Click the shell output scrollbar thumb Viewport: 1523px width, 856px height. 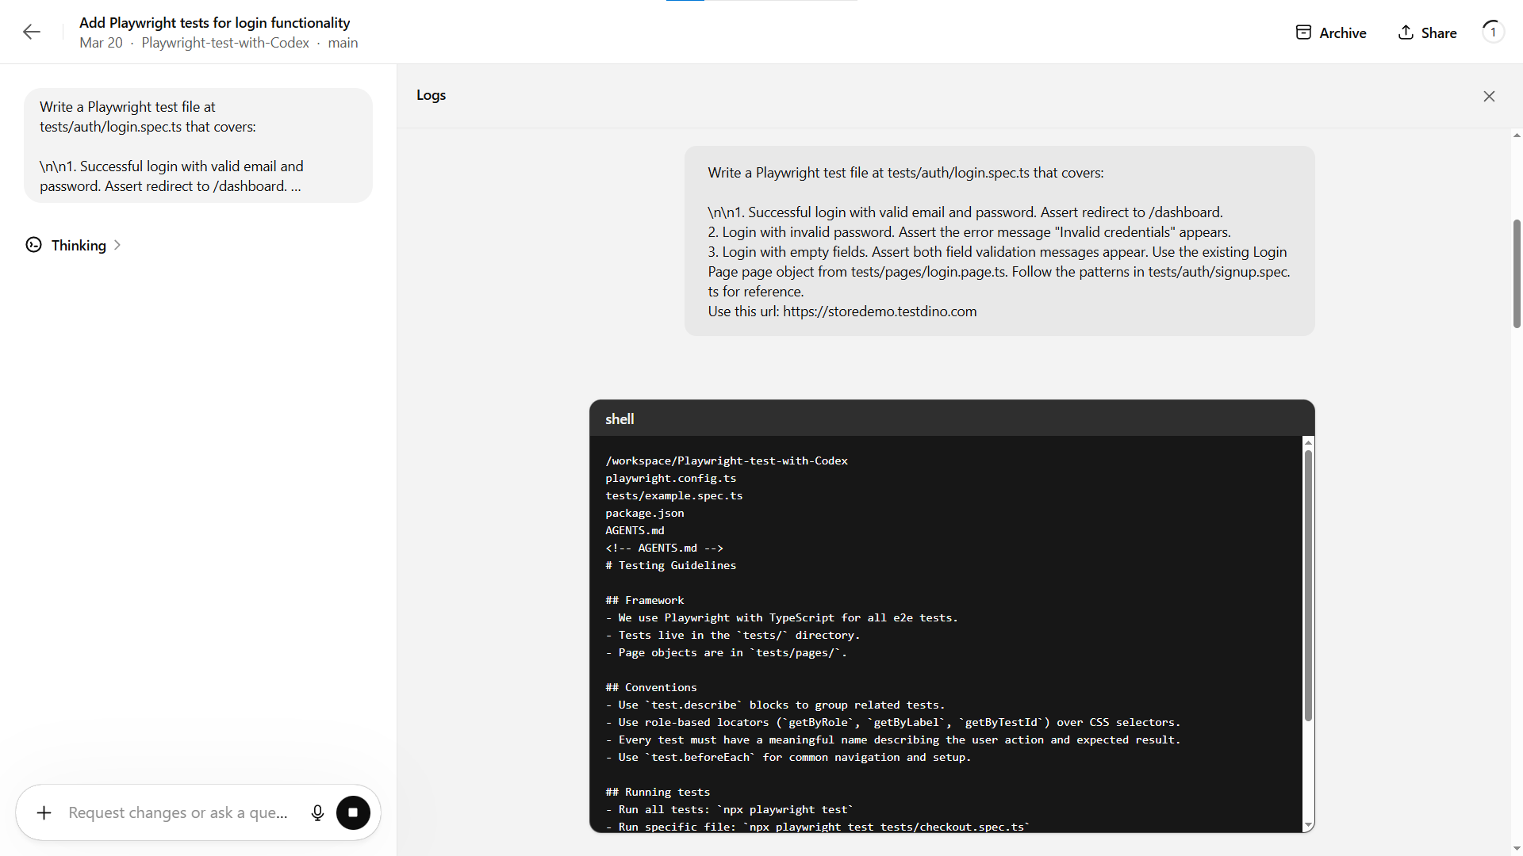coord(1308,587)
